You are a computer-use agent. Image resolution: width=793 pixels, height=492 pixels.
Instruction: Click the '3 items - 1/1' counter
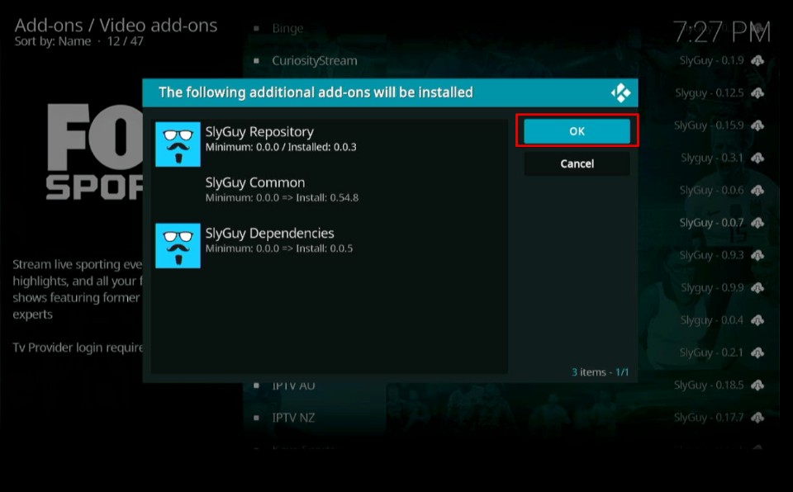(601, 372)
